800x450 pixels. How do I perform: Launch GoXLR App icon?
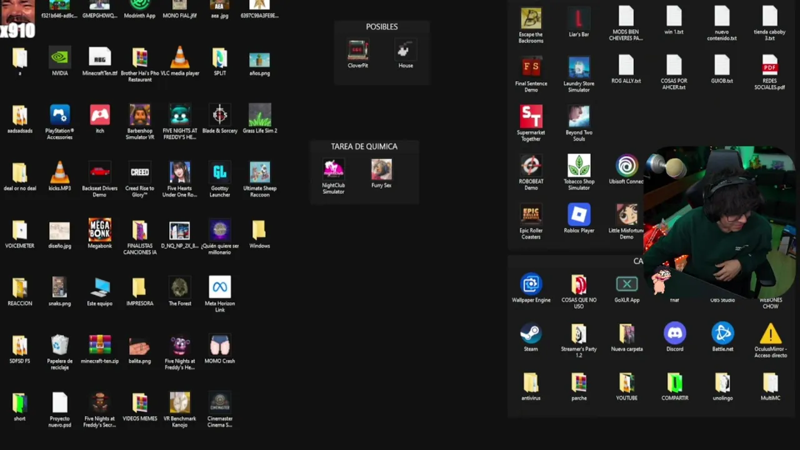click(x=626, y=284)
